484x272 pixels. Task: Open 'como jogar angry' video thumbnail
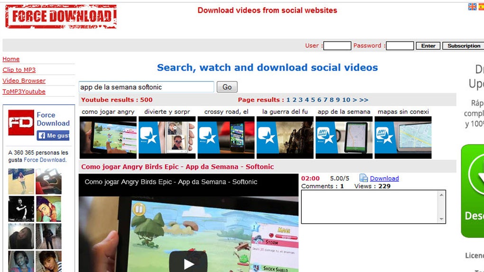108,137
